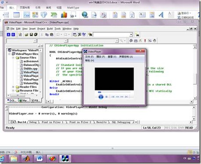Click the Cut scissors icon in Visual C++ toolbar
201x164 pixels.
(x=42, y=34)
